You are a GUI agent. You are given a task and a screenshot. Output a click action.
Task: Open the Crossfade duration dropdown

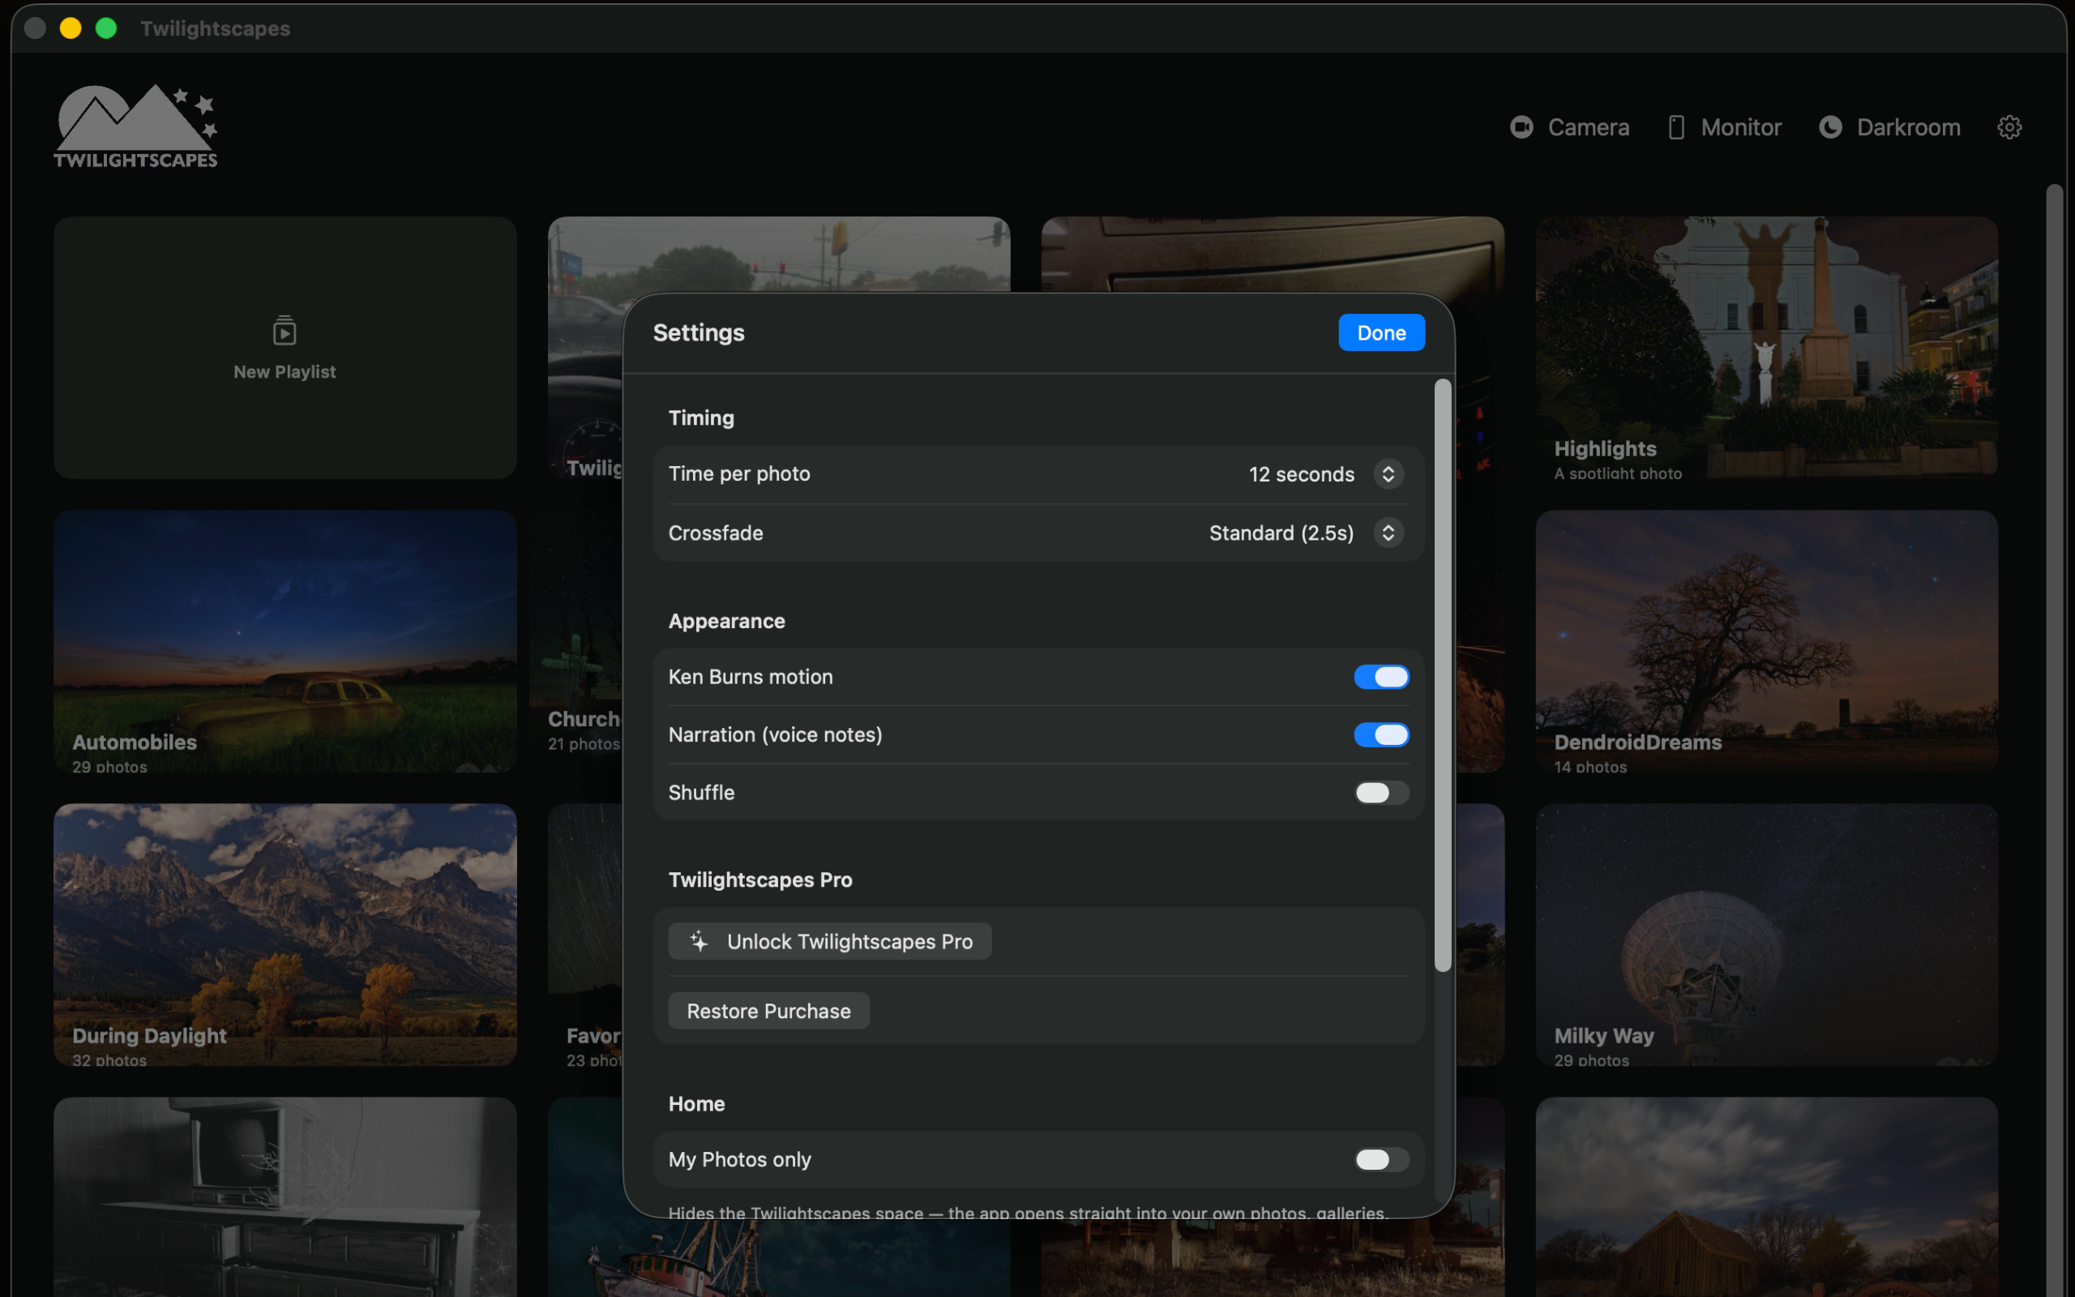pyautogui.click(x=1388, y=533)
